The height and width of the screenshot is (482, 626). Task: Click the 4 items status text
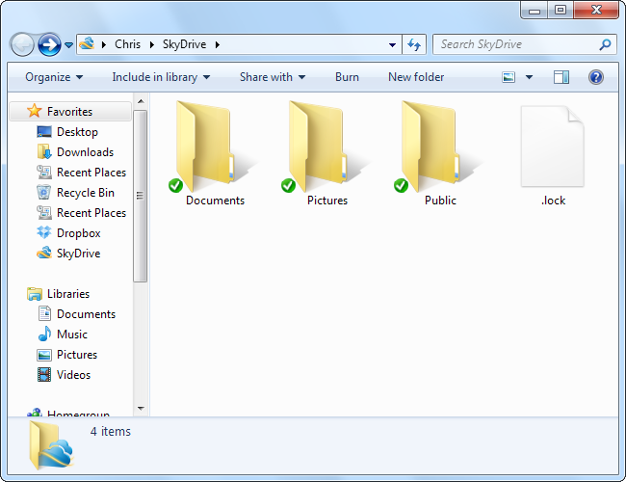pyautogui.click(x=111, y=431)
